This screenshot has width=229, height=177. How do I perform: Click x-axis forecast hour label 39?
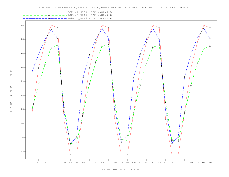point(115,163)
